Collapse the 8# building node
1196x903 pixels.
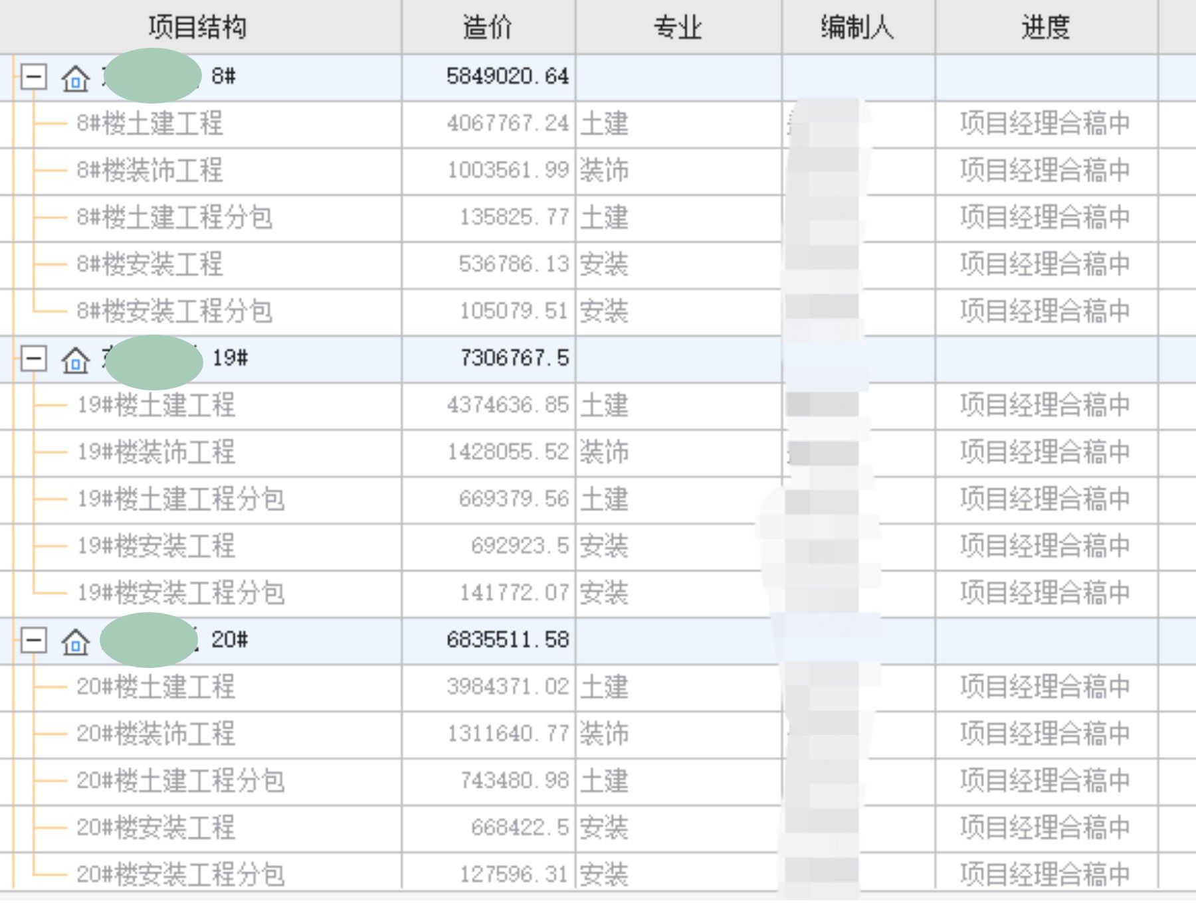[x=33, y=77]
